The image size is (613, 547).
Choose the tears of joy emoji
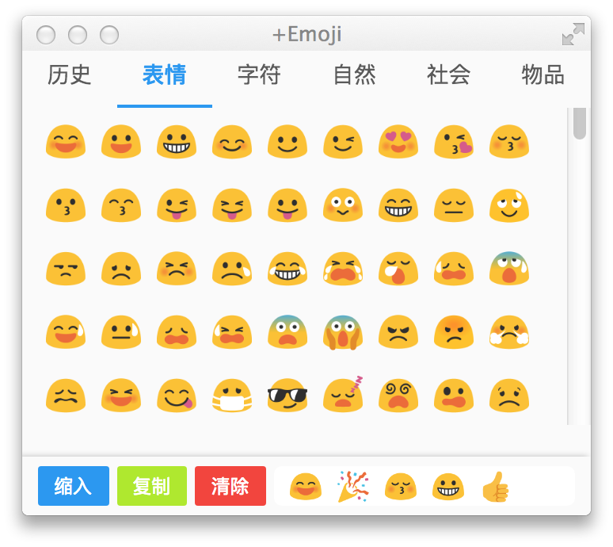(x=287, y=269)
